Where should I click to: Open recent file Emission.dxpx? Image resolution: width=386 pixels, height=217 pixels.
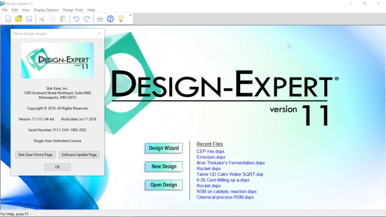click(211, 157)
